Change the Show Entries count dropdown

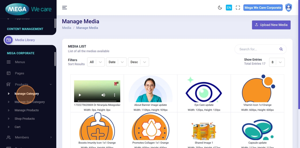click(276, 62)
